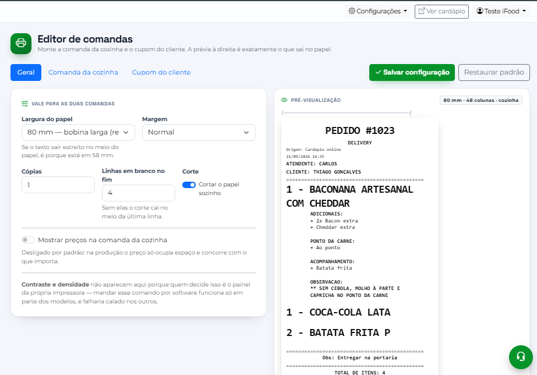Click the PEDIDO #1023 heading in preview
537x375 pixels.
(360, 130)
